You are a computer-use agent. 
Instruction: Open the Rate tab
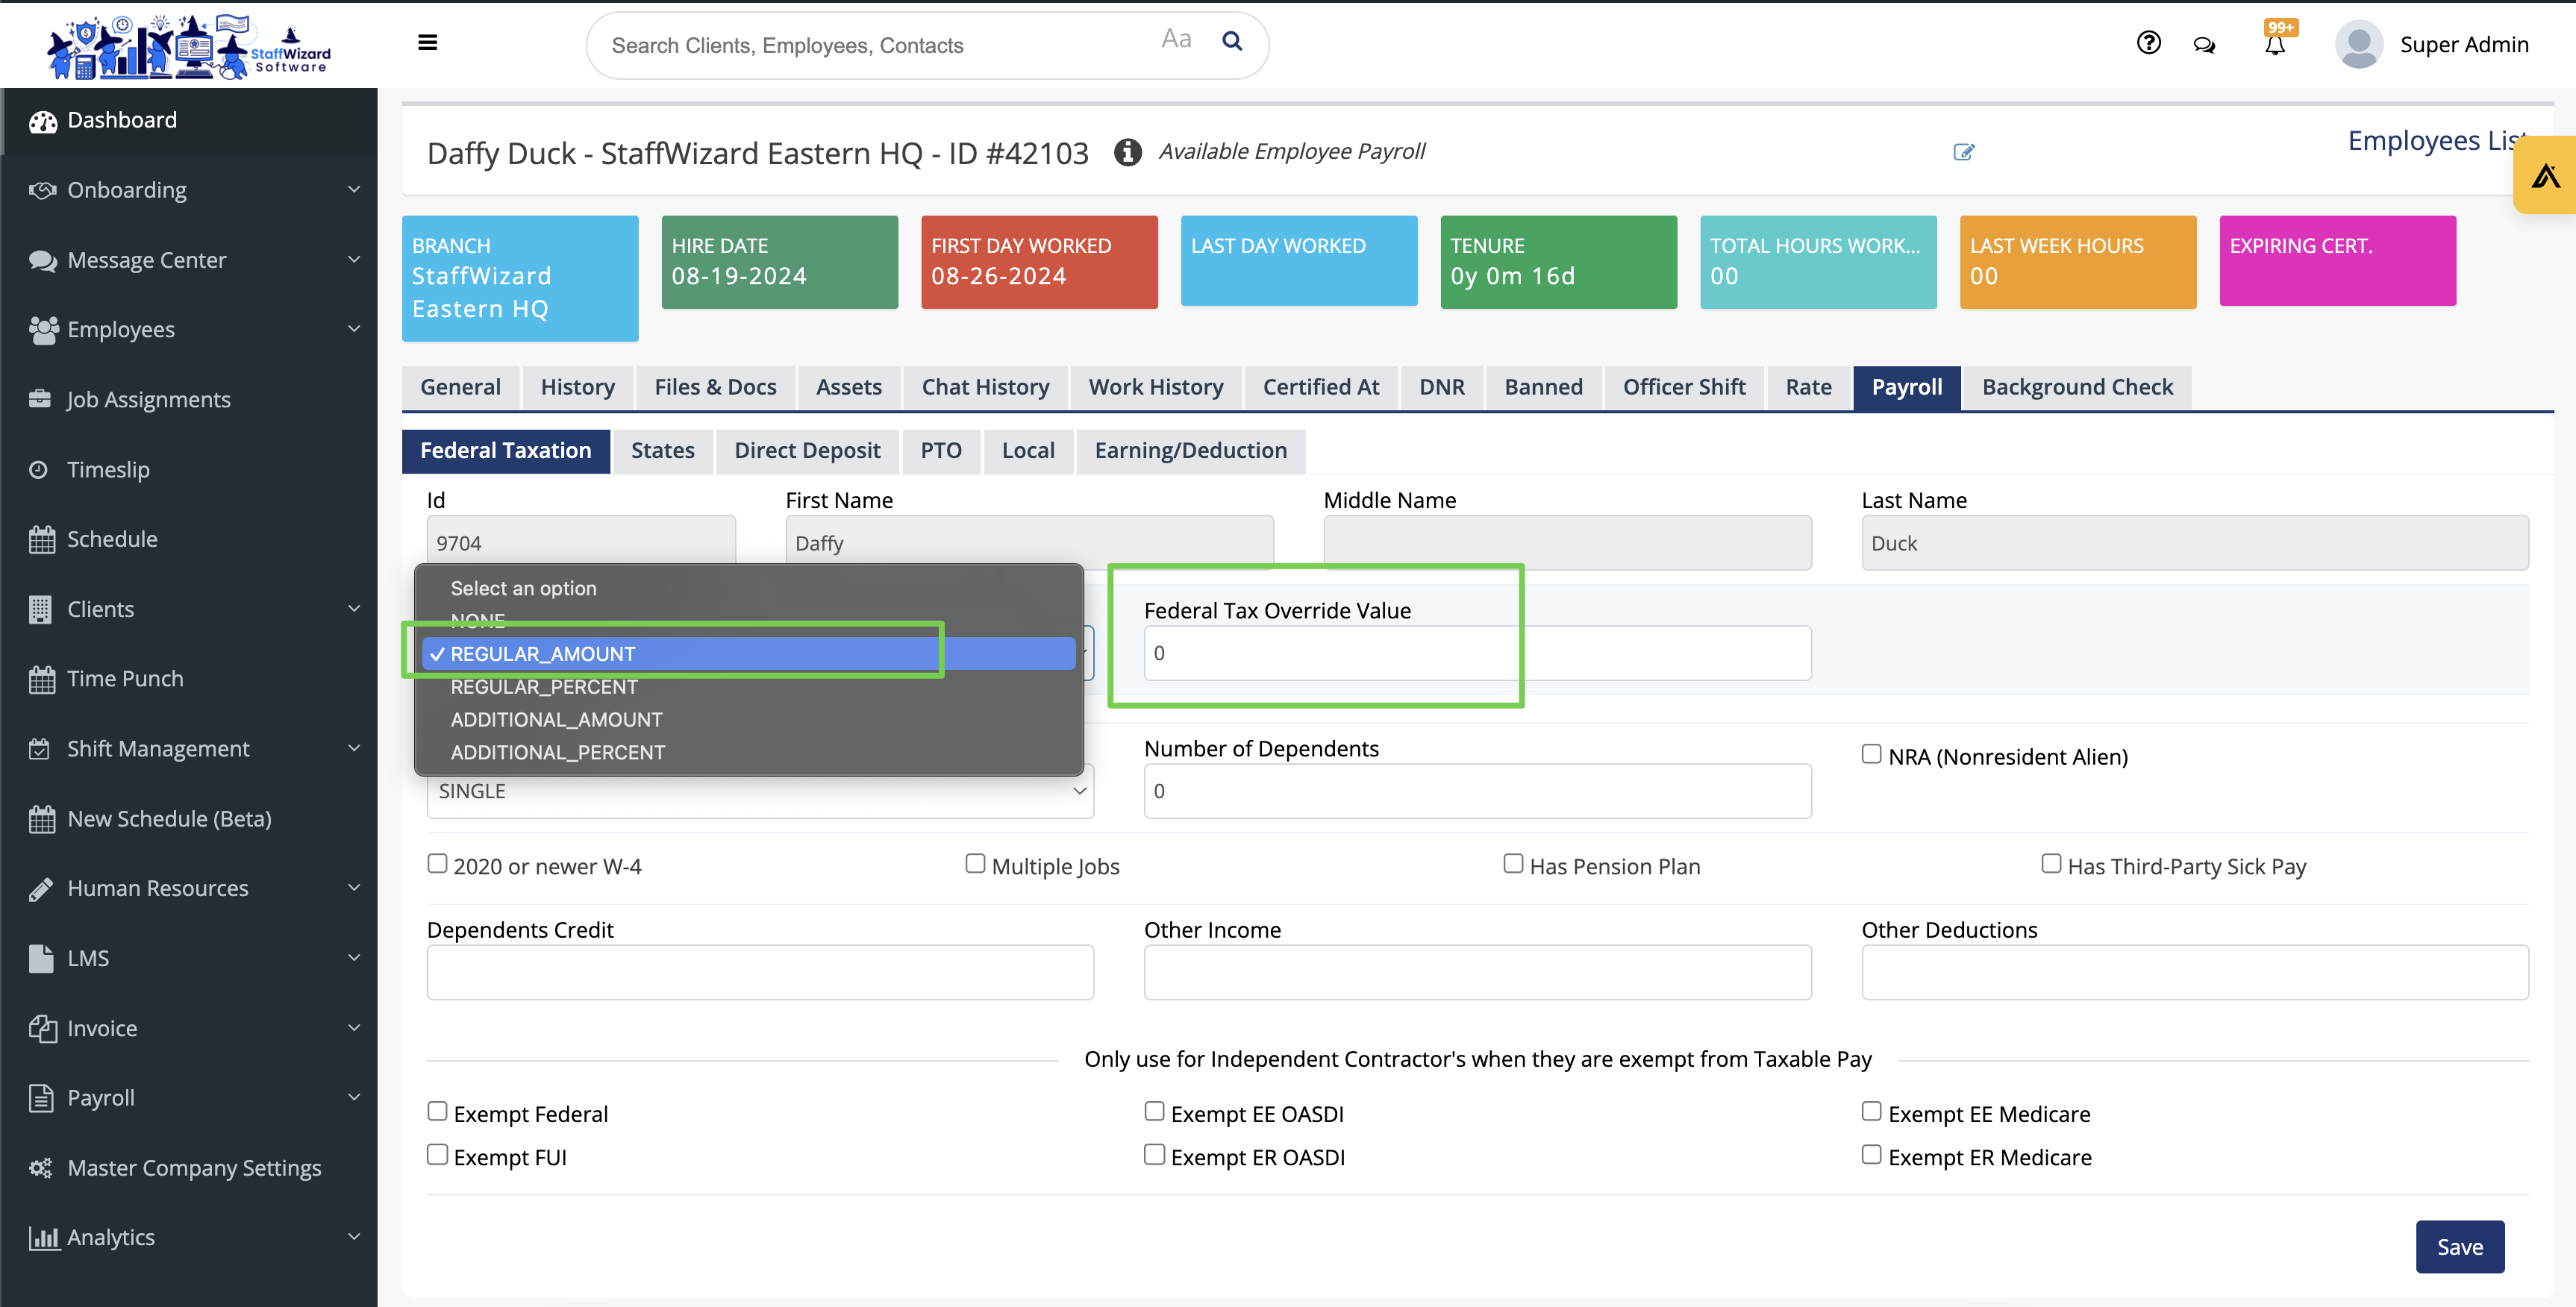click(1808, 388)
